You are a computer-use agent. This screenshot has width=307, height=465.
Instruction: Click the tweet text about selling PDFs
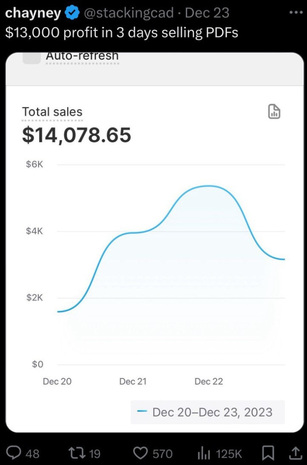tap(122, 32)
